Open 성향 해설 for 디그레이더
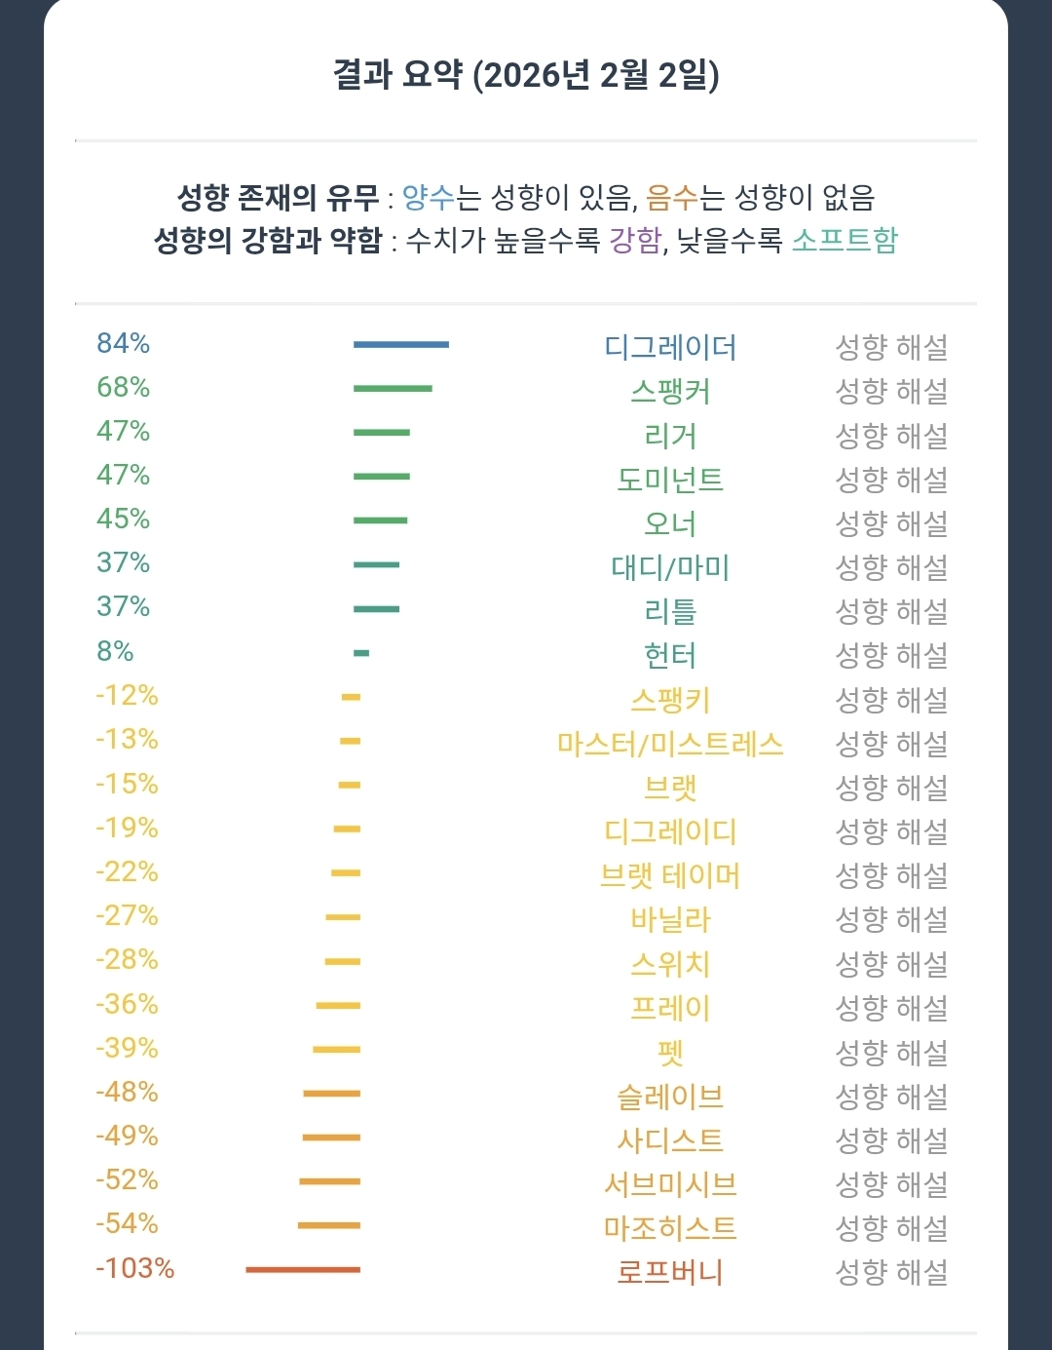 point(891,347)
